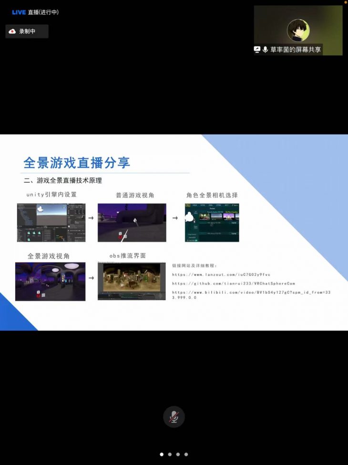Viewport: 348px width, 465px height.
Task: Go to the first page indicator dot
Action: point(162,454)
